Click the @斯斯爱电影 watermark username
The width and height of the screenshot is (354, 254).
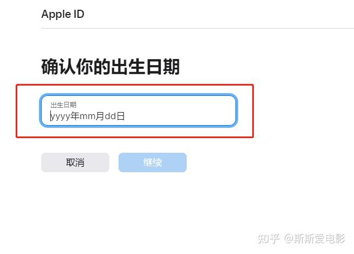tap(314, 239)
